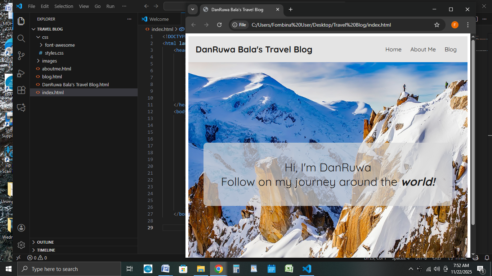Open the Edit menu
Screen dimensions: 492x276
click(x=45, y=6)
